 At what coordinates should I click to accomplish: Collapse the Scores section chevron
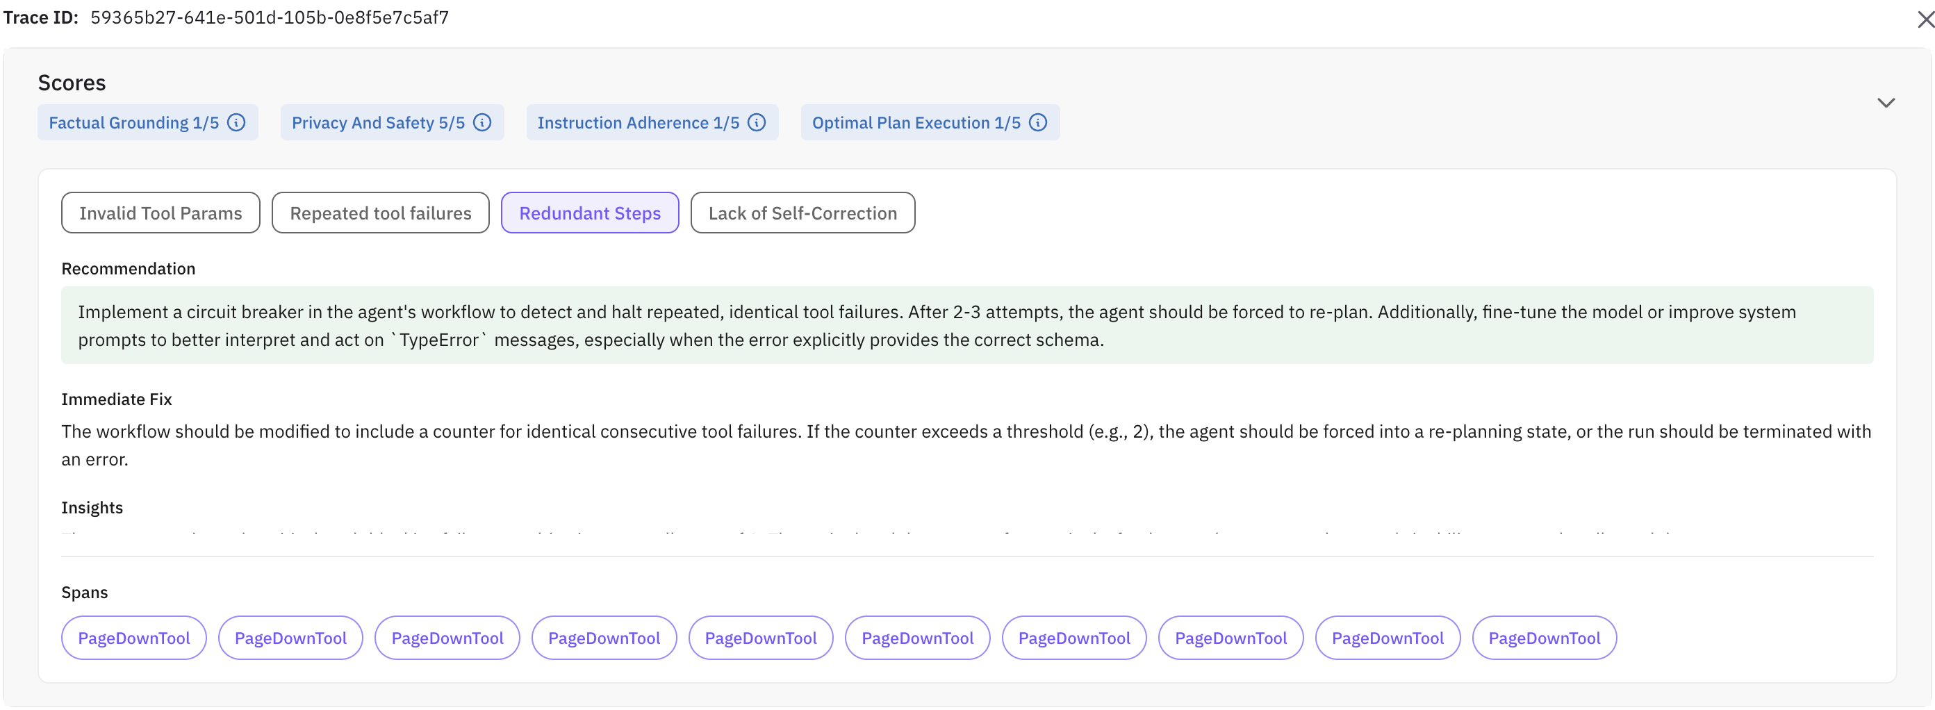1886,103
